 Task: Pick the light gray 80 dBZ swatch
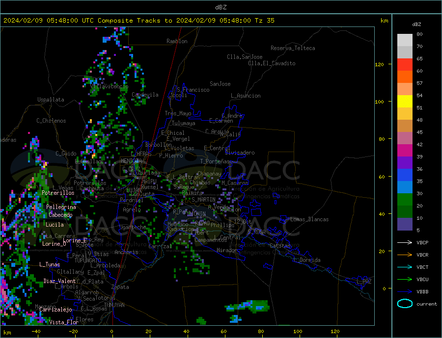[x=405, y=40]
